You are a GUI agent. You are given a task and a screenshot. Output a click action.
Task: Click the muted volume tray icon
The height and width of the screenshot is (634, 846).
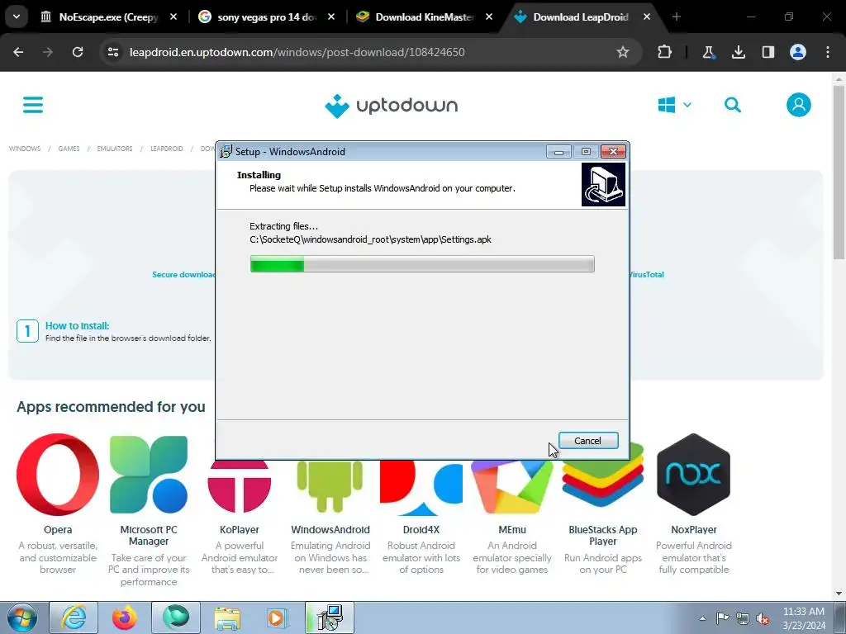click(x=763, y=618)
